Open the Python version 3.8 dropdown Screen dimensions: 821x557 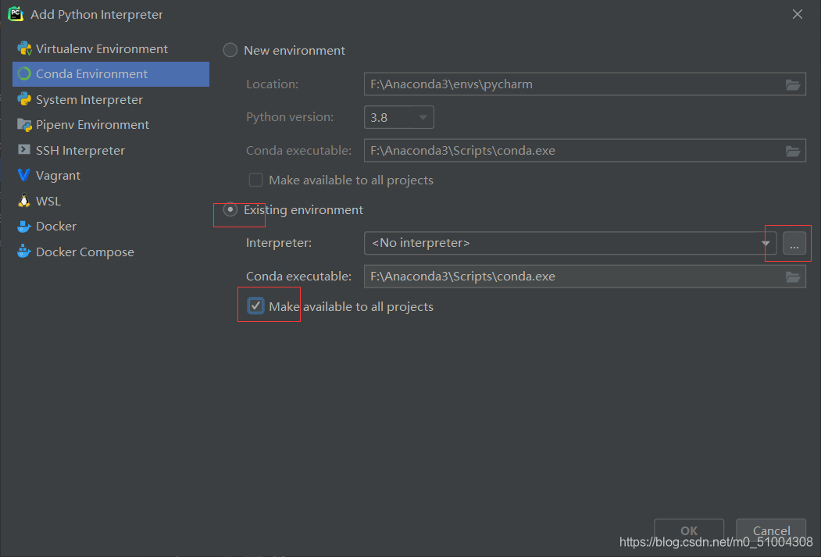coord(399,117)
